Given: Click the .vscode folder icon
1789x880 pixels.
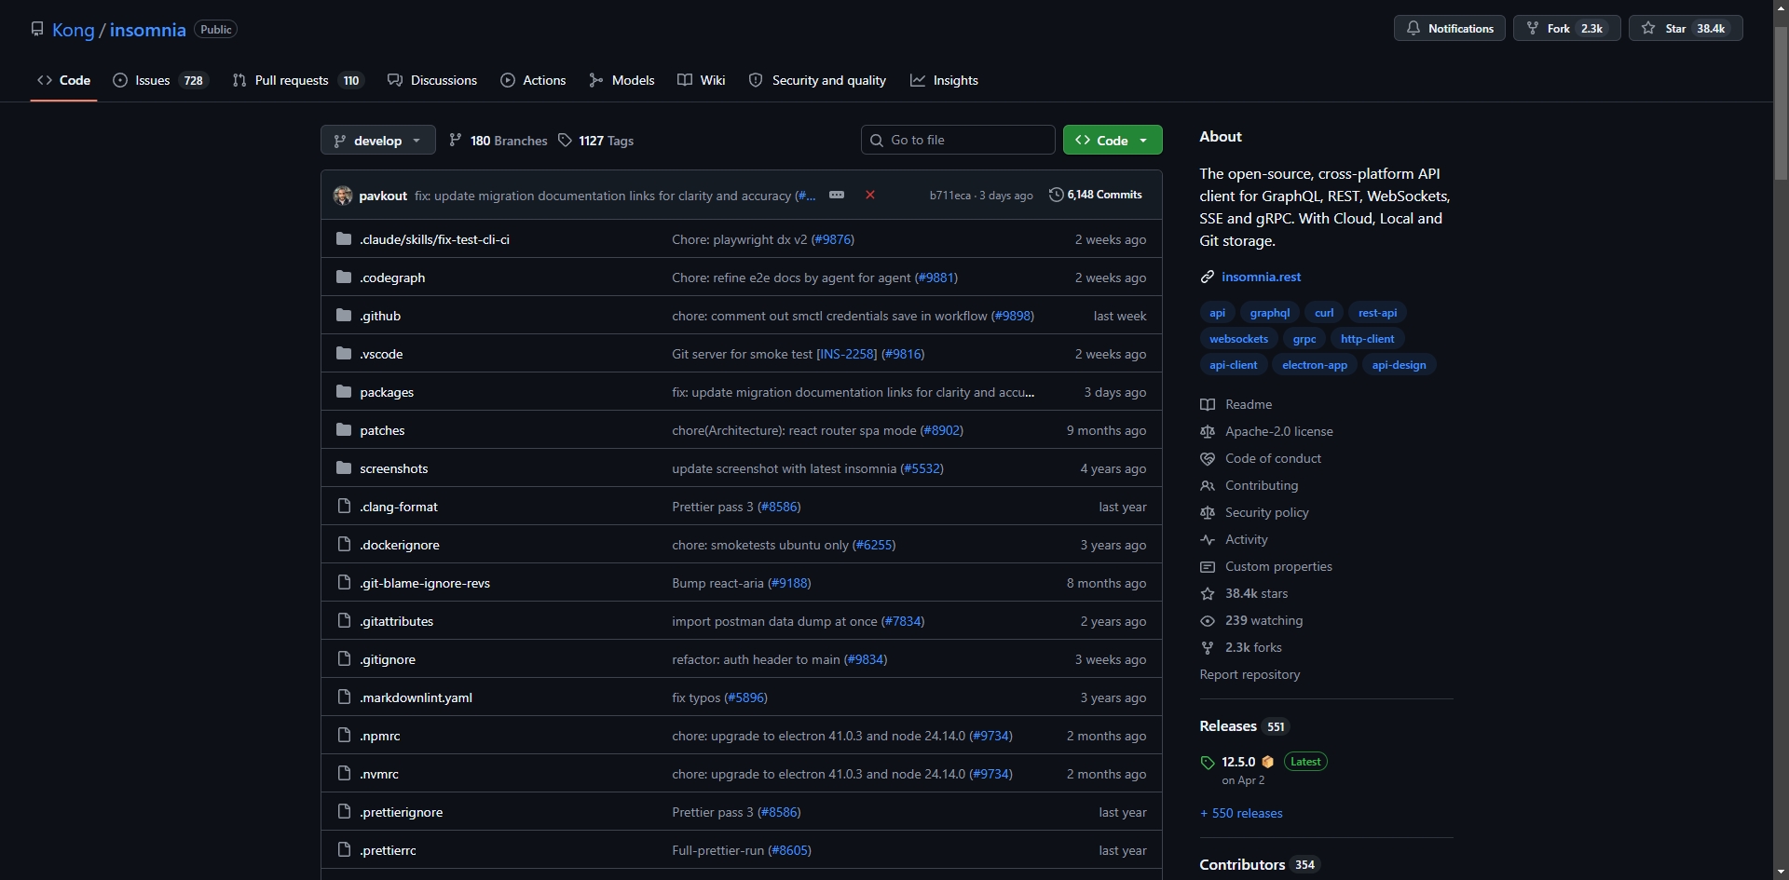Looking at the screenshot, I should coord(344,354).
